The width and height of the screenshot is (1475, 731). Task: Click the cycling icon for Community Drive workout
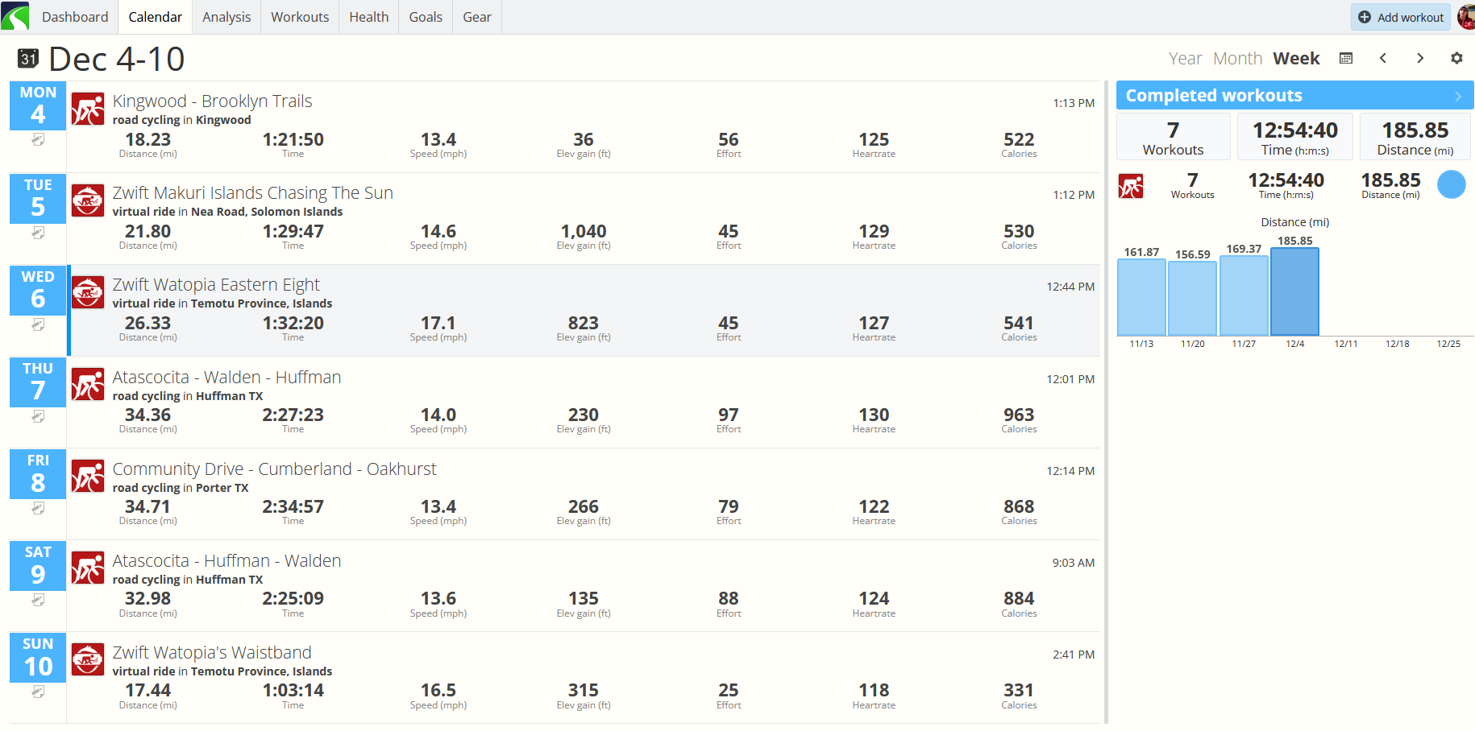point(88,477)
